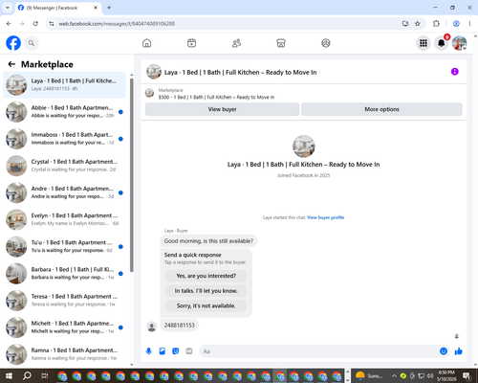The height and width of the screenshot is (383, 478).
Task: Close the Messenger | Facebook tab
Action: (x=96, y=8)
